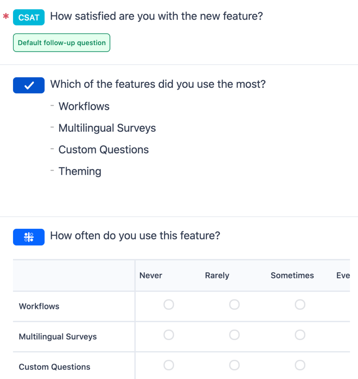Select Rarely for Multilingual Surveys
Image resolution: width=358 pixels, height=379 pixels.
coord(234,335)
